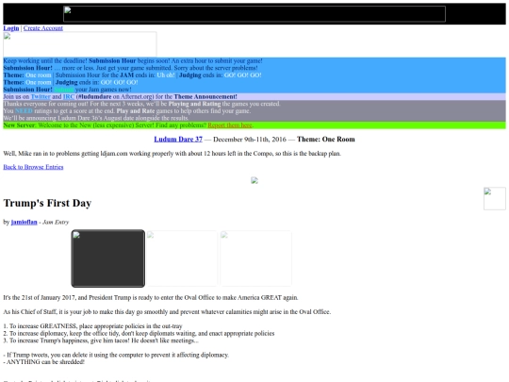509x382 pixels.
Task: Click 'Theme: One Room' heading text
Action: tap(325, 140)
